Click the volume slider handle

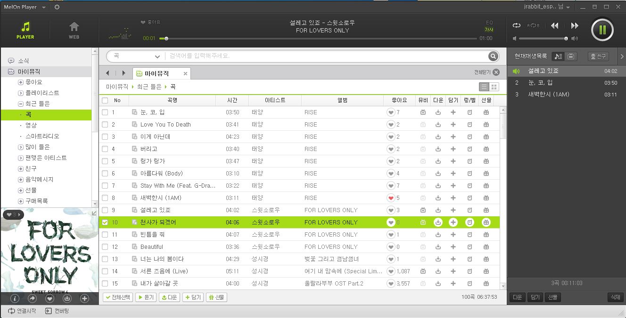pos(566,39)
